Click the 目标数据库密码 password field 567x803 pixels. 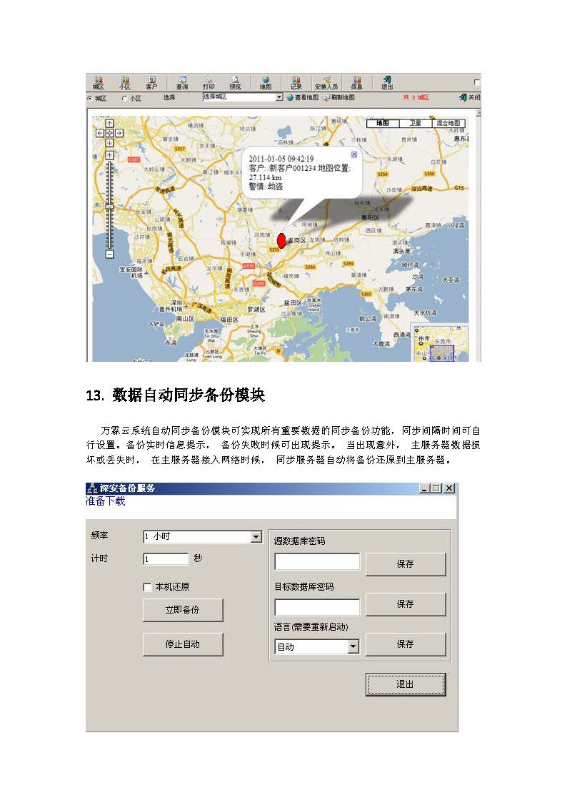318,607
